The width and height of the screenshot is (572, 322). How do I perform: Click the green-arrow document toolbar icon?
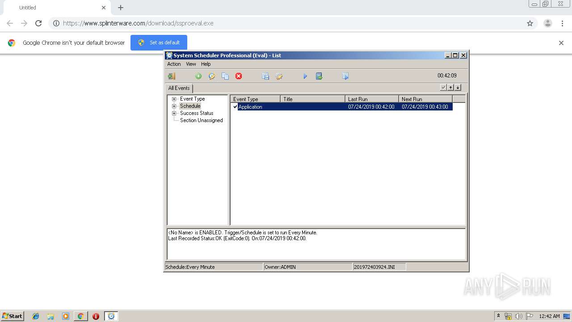(319, 76)
